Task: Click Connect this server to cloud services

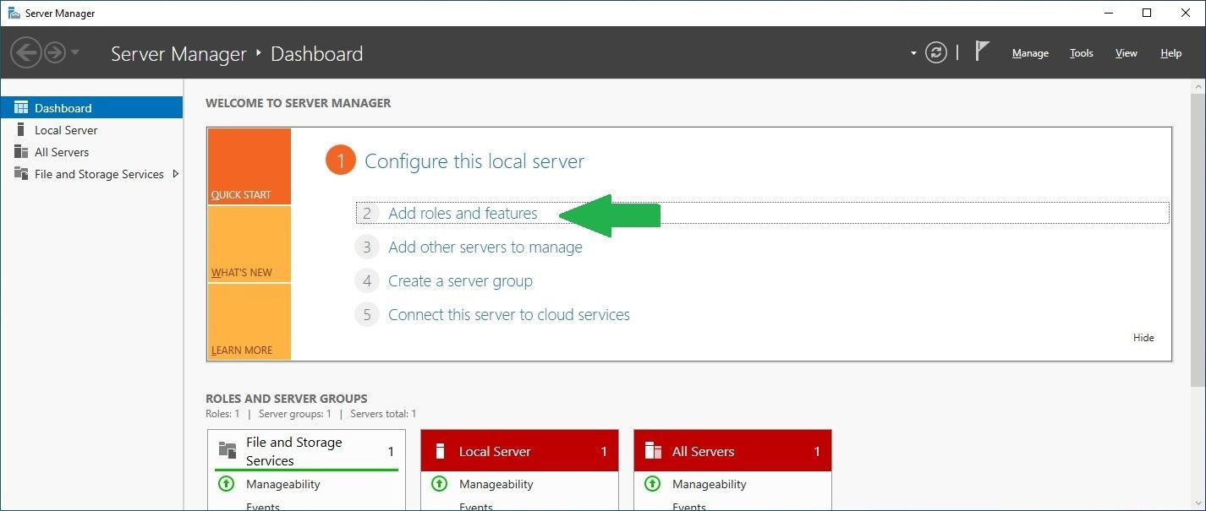Action: tap(509, 315)
